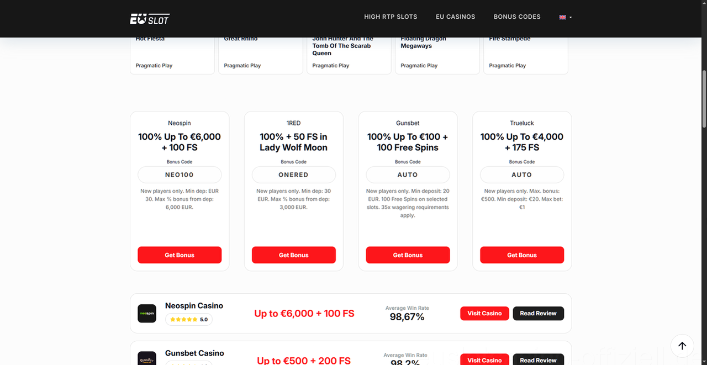Click Visit Casino for Neospin Casino
Viewport: 707px width, 365px height.
click(x=484, y=313)
